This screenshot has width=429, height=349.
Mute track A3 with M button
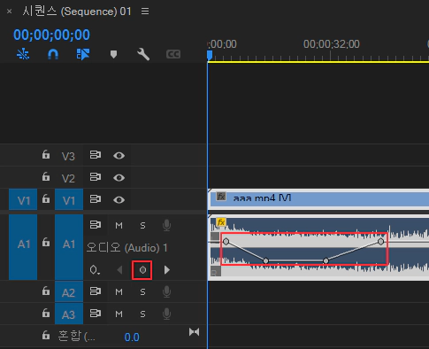(x=119, y=314)
